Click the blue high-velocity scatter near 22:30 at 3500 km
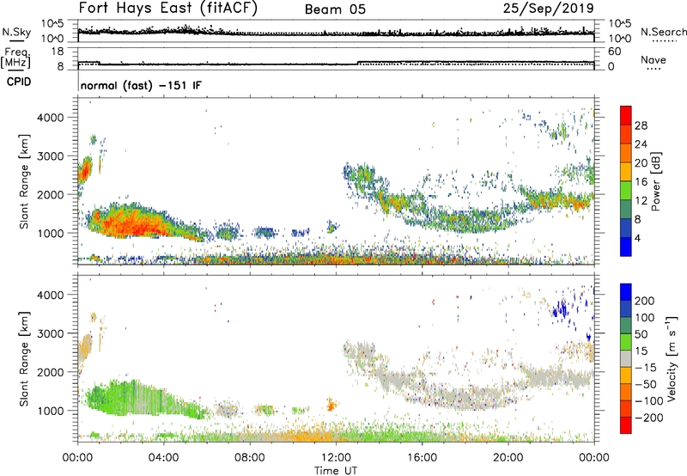This screenshot has height=476, width=687. tap(560, 309)
